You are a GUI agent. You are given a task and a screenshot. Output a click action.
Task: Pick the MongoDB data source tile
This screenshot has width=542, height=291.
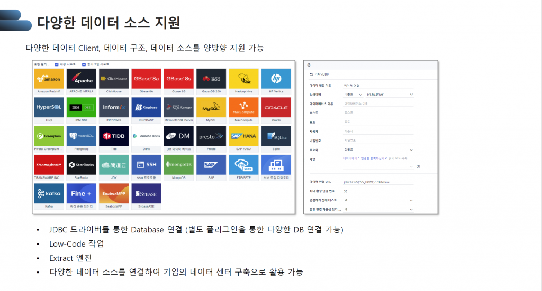pos(178,164)
